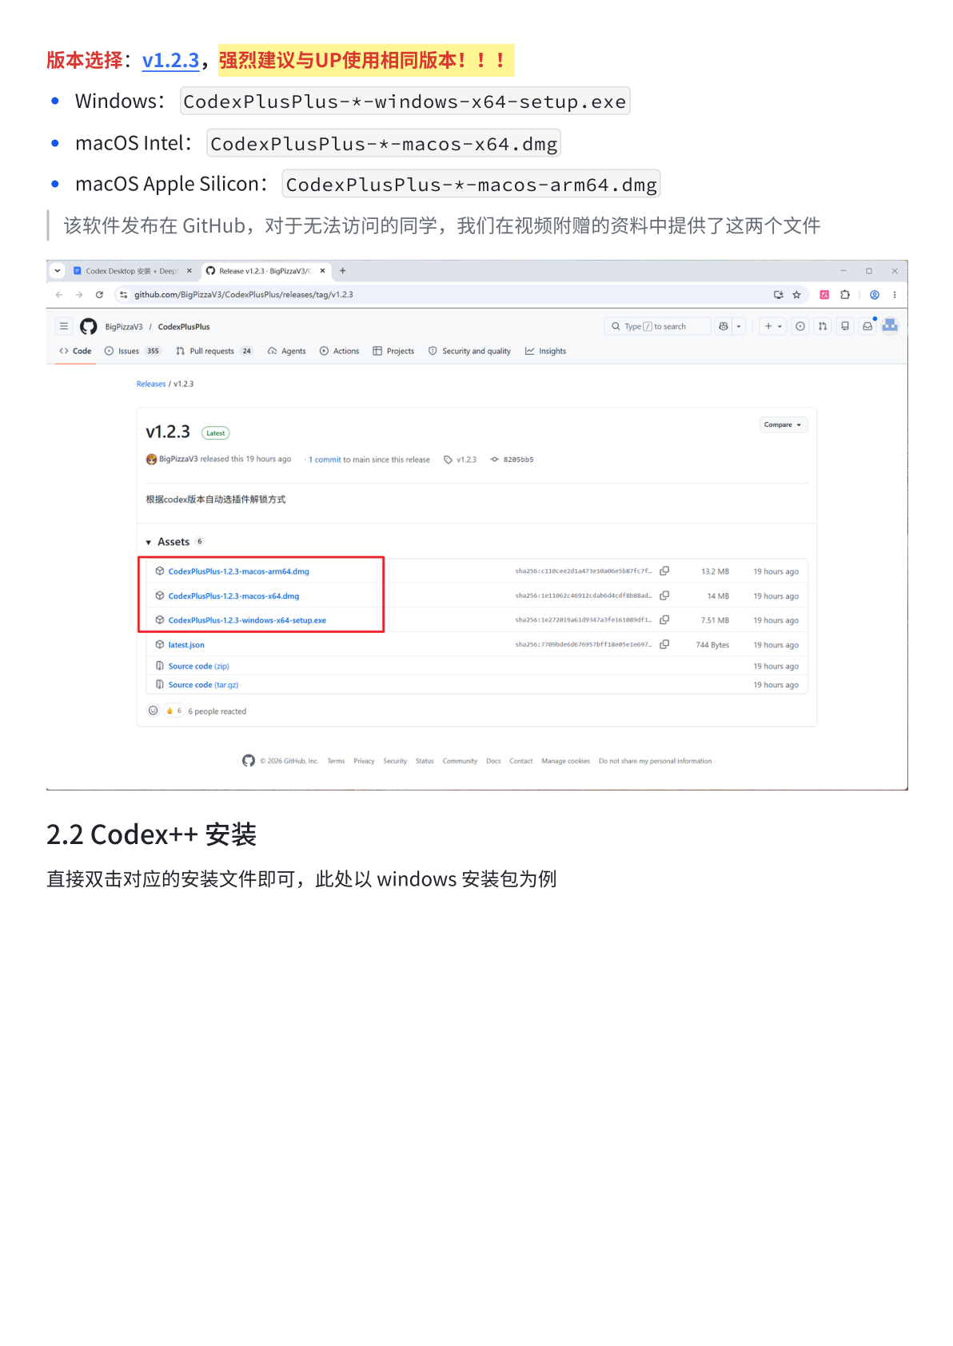Open a new browser tab with plus
953x1346 pixels.
click(x=343, y=271)
